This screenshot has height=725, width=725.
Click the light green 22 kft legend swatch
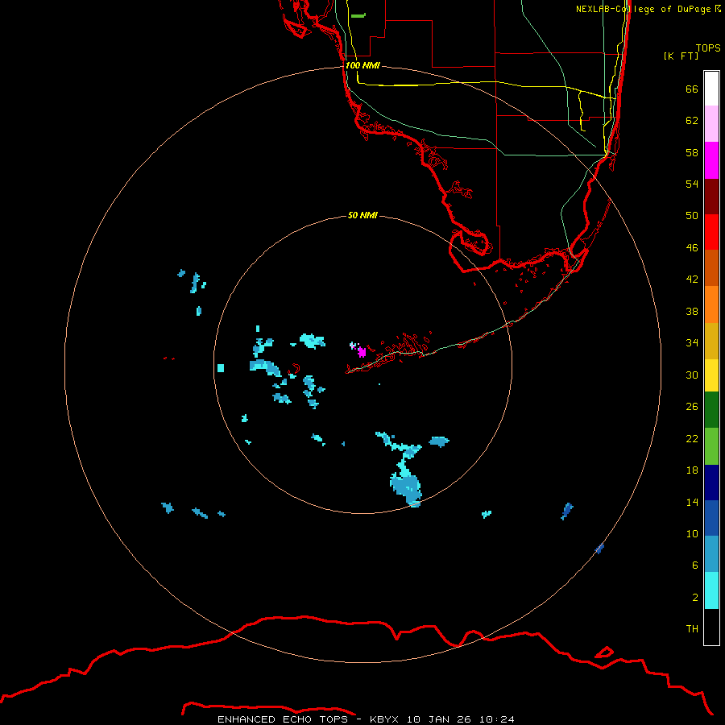(x=711, y=446)
